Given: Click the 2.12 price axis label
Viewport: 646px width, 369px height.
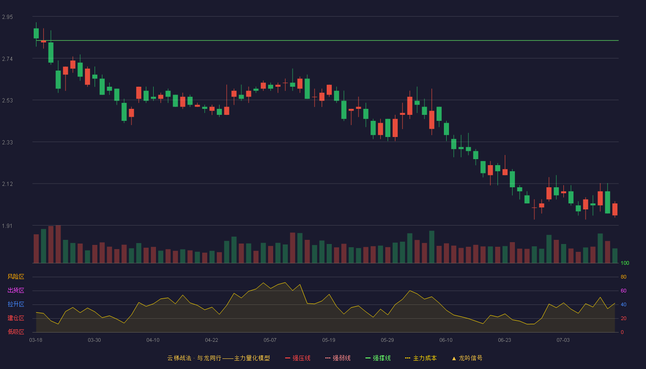Looking at the screenshot, I should 7,184.
